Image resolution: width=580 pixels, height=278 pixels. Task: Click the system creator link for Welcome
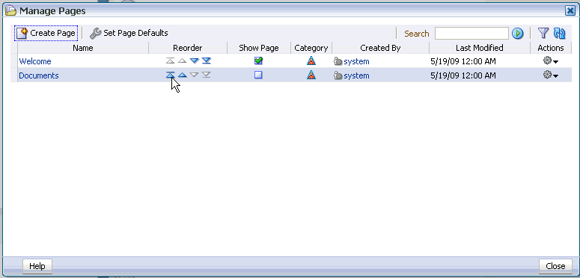coord(356,61)
